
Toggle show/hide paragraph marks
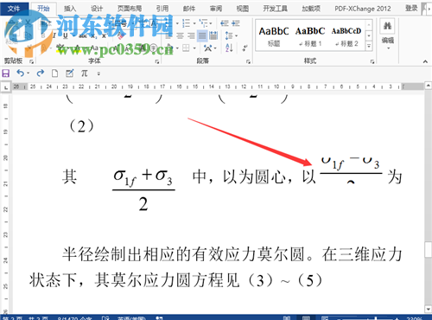(x=245, y=48)
